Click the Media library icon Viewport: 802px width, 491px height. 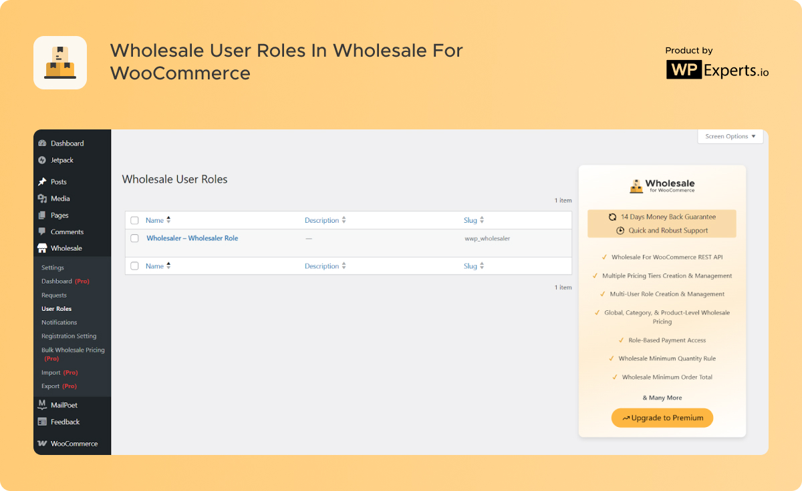coord(42,198)
